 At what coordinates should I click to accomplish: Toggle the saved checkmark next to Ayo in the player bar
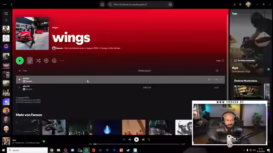(44, 142)
